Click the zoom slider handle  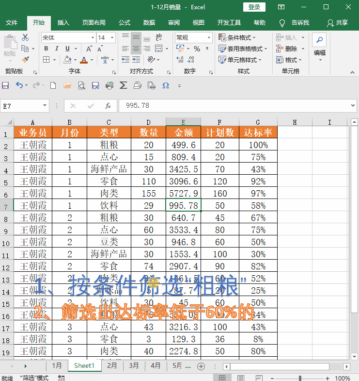point(300,378)
